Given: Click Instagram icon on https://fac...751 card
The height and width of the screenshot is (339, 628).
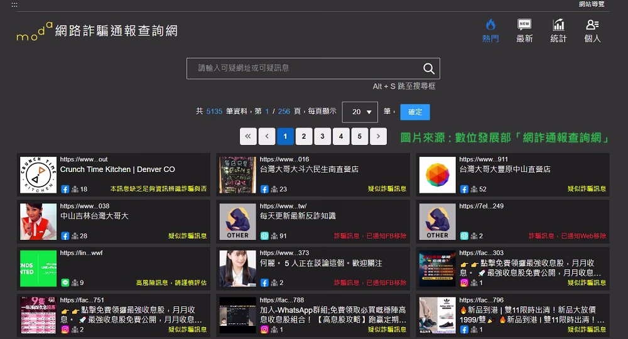Looking at the screenshot, I should click(x=65, y=330).
